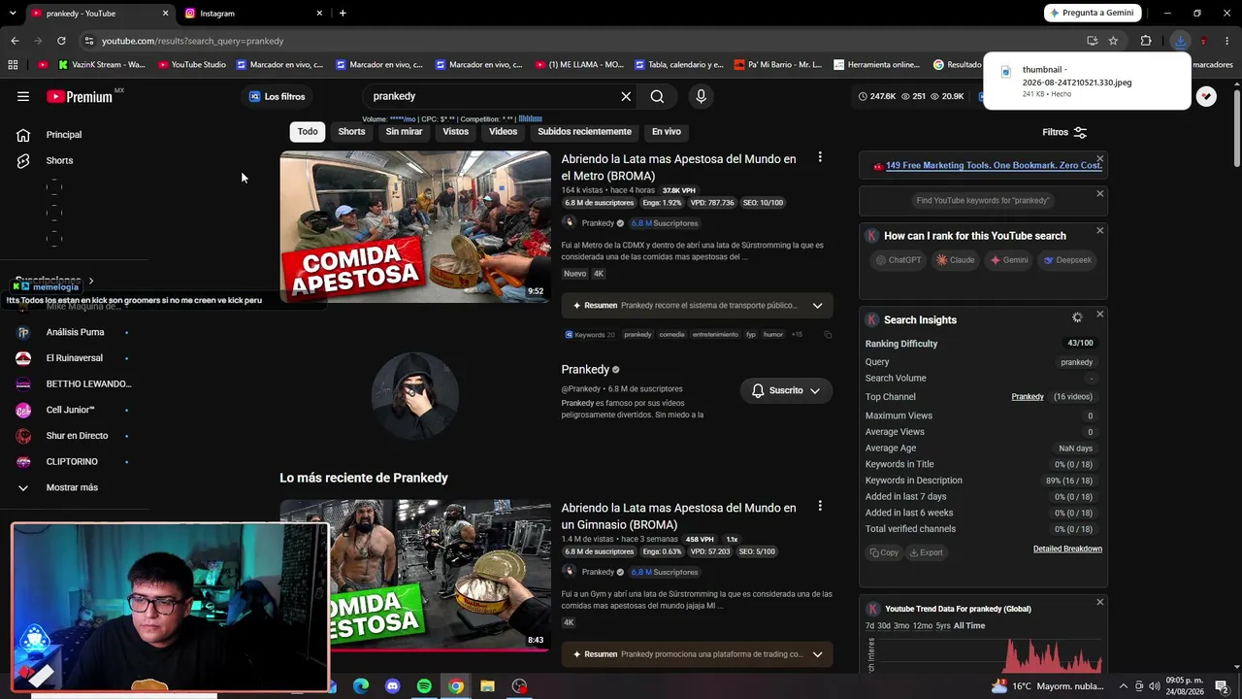This screenshot has width=1242, height=699.
Task: Select the Videos filter chip
Action: (x=503, y=132)
